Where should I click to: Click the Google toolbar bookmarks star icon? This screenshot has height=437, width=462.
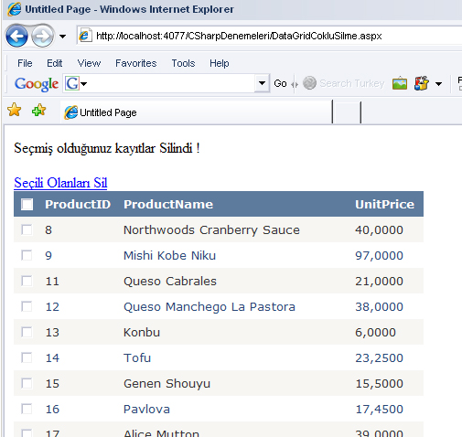[422, 83]
